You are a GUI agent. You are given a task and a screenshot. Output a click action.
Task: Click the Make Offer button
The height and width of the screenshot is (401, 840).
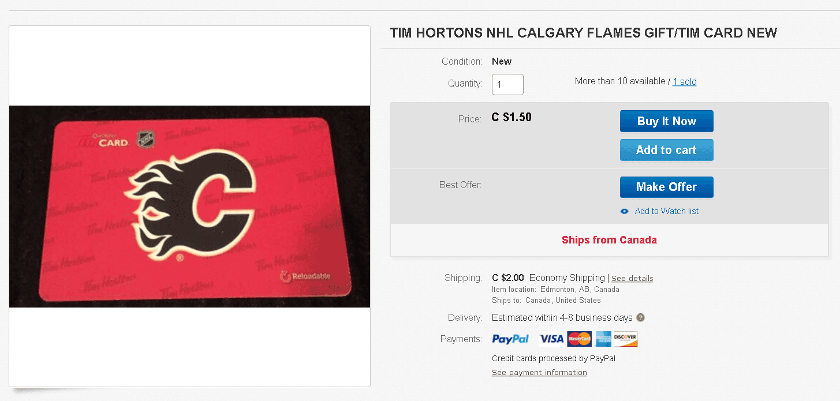(666, 187)
